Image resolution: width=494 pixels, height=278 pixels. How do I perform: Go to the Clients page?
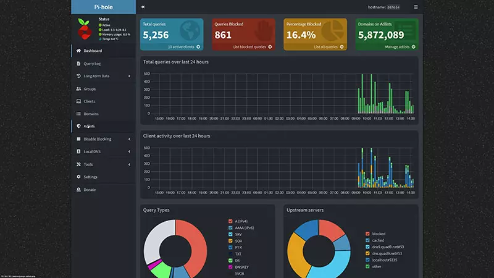pyautogui.click(x=104, y=101)
